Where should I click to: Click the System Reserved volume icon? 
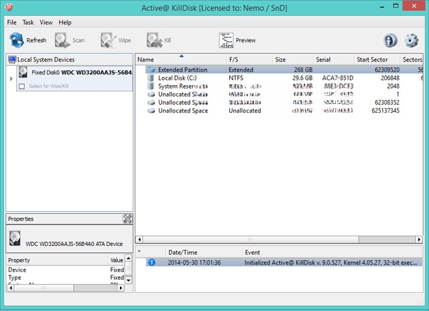151,86
